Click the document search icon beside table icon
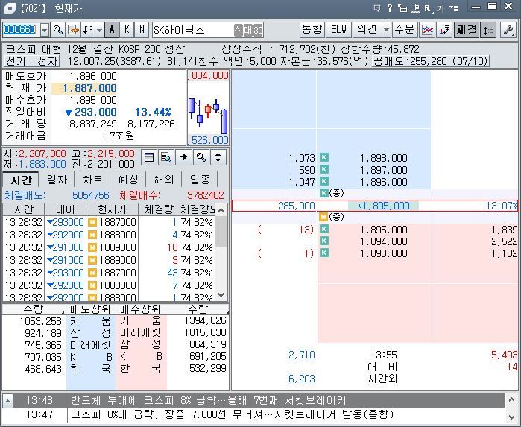The width and height of the screenshot is (521, 427). tap(166, 157)
